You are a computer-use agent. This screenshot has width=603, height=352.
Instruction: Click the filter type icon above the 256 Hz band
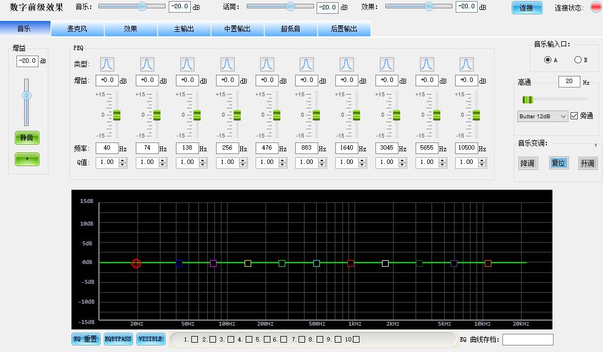(227, 64)
